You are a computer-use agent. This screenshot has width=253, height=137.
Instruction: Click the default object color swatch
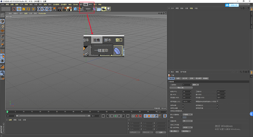point(185,117)
